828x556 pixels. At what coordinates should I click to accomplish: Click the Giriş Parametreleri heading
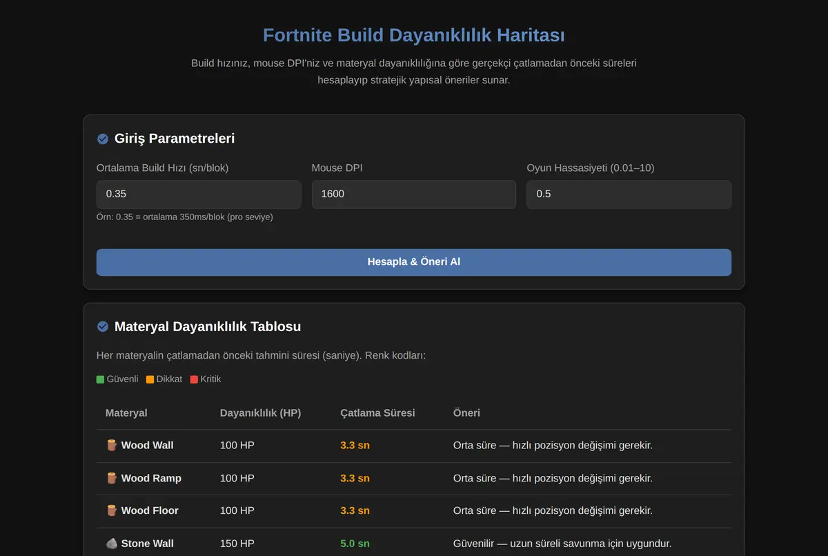pyautogui.click(x=175, y=139)
